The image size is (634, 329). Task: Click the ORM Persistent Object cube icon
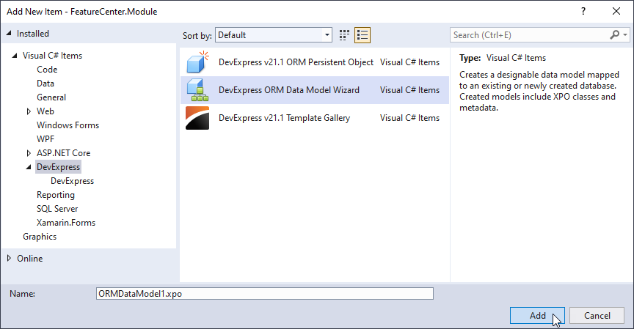click(x=197, y=62)
